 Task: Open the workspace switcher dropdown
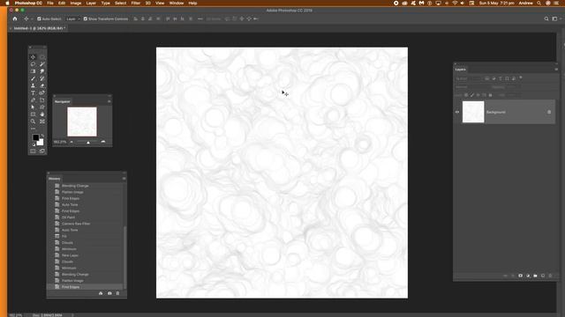(556, 18)
